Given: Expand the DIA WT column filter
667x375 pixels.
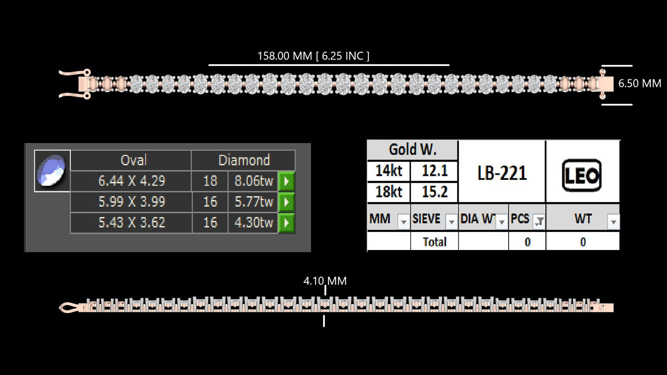Looking at the screenshot, I should (501, 223).
